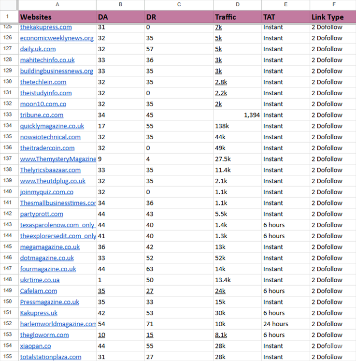The width and height of the screenshot is (356, 361).
Task: Select the DR cell showing 63
Action: coord(179,269)
